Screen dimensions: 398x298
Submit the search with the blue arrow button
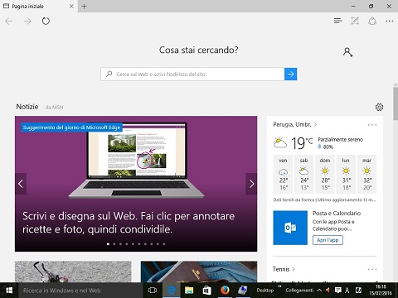coord(290,74)
